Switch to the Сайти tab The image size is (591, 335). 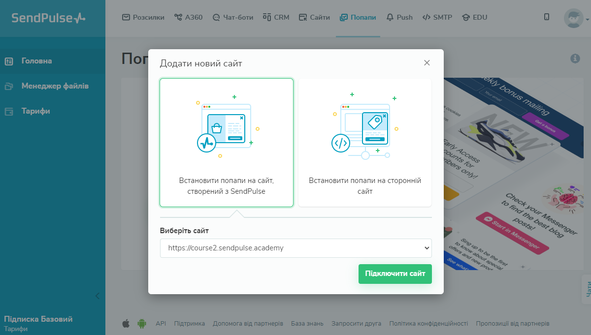314,17
